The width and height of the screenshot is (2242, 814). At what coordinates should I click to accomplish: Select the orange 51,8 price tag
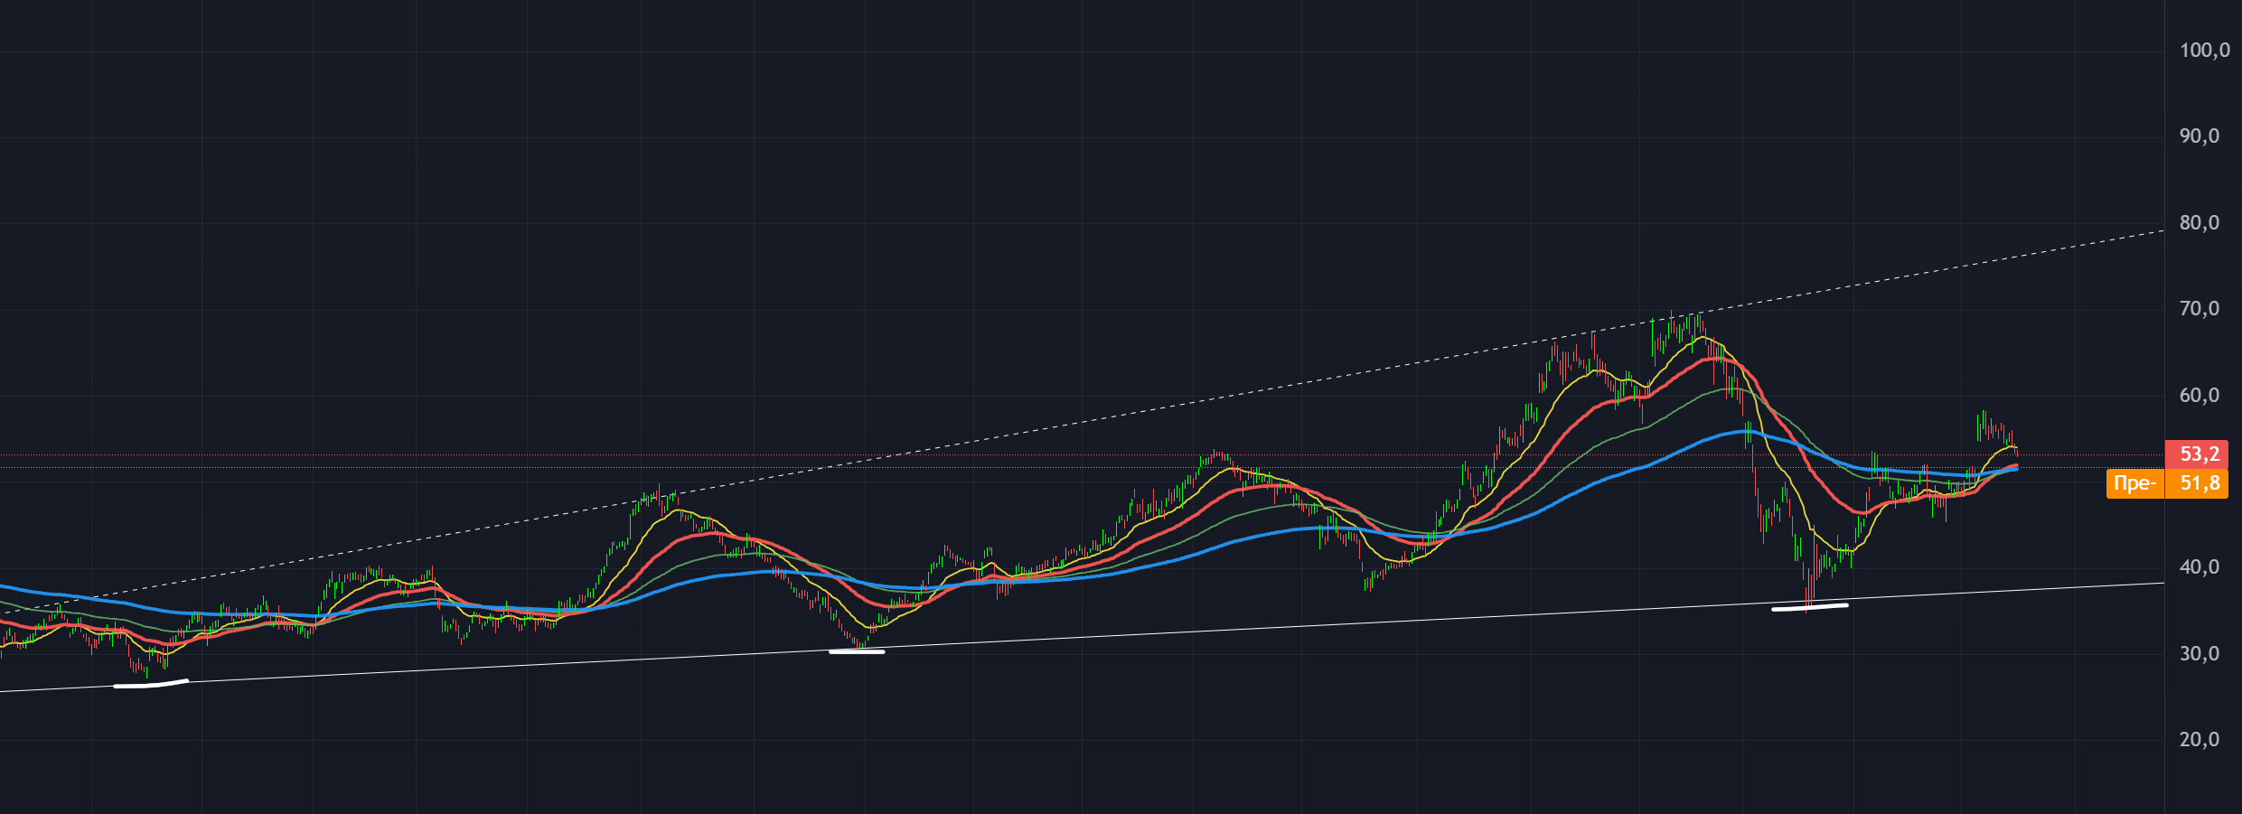point(2197,483)
